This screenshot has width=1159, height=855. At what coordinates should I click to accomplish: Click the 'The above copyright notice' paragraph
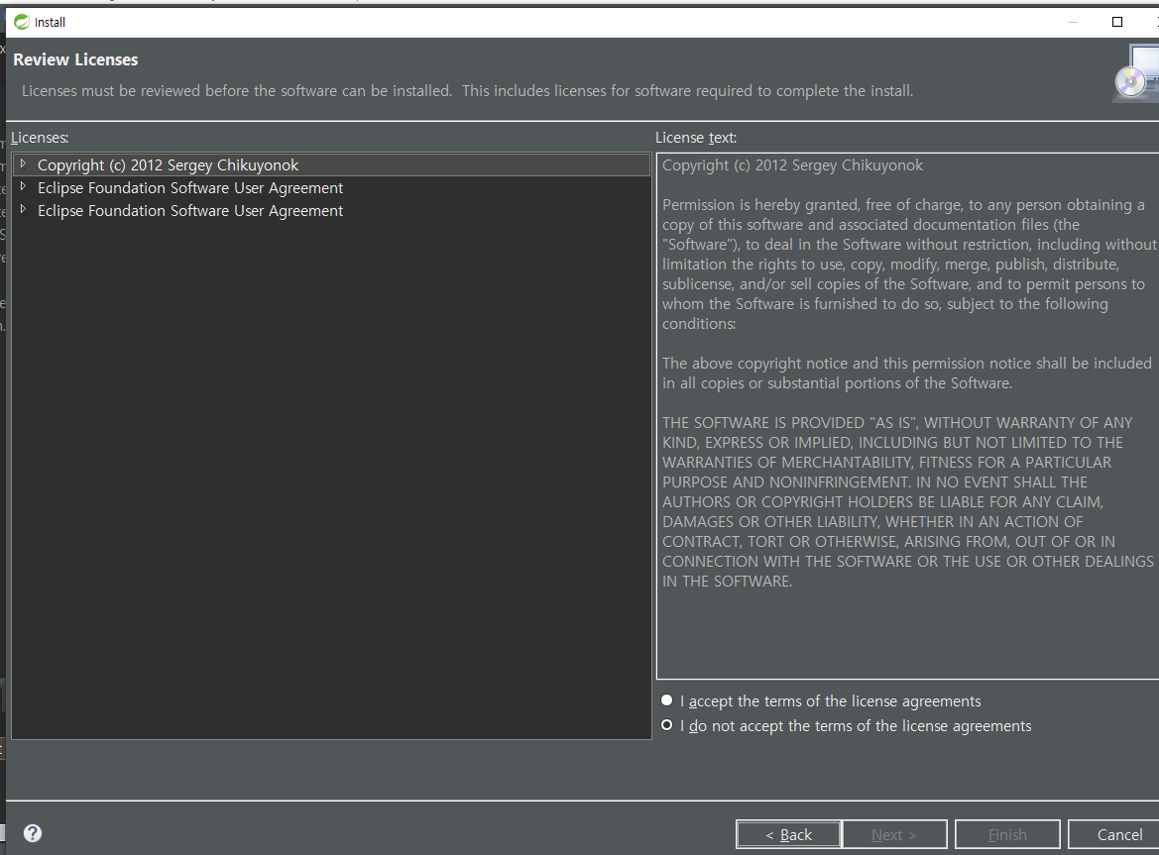click(907, 373)
